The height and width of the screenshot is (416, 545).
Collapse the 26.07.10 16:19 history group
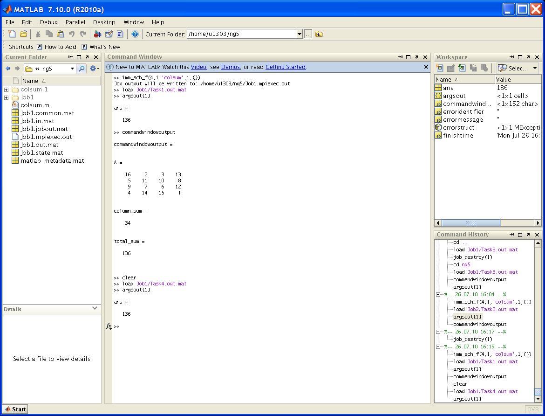(438, 347)
